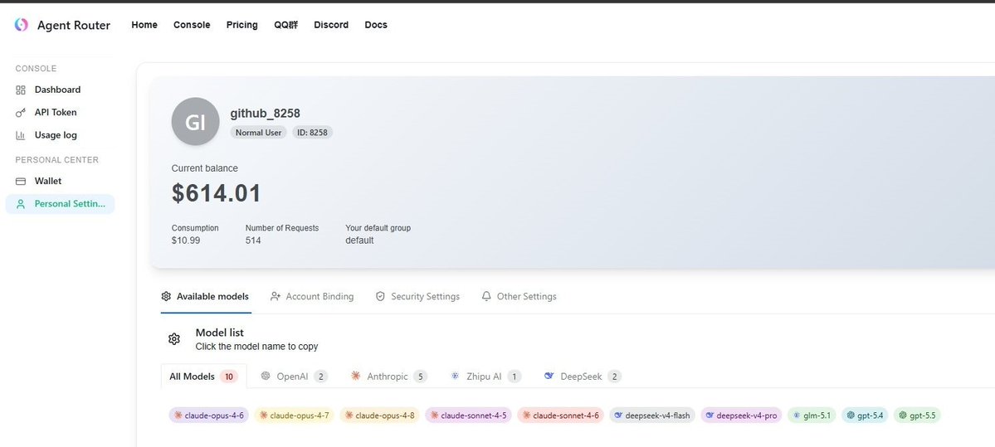The width and height of the screenshot is (995, 447).
Task: Copy the claude-sonnet-4-6 model name
Action: pos(560,416)
